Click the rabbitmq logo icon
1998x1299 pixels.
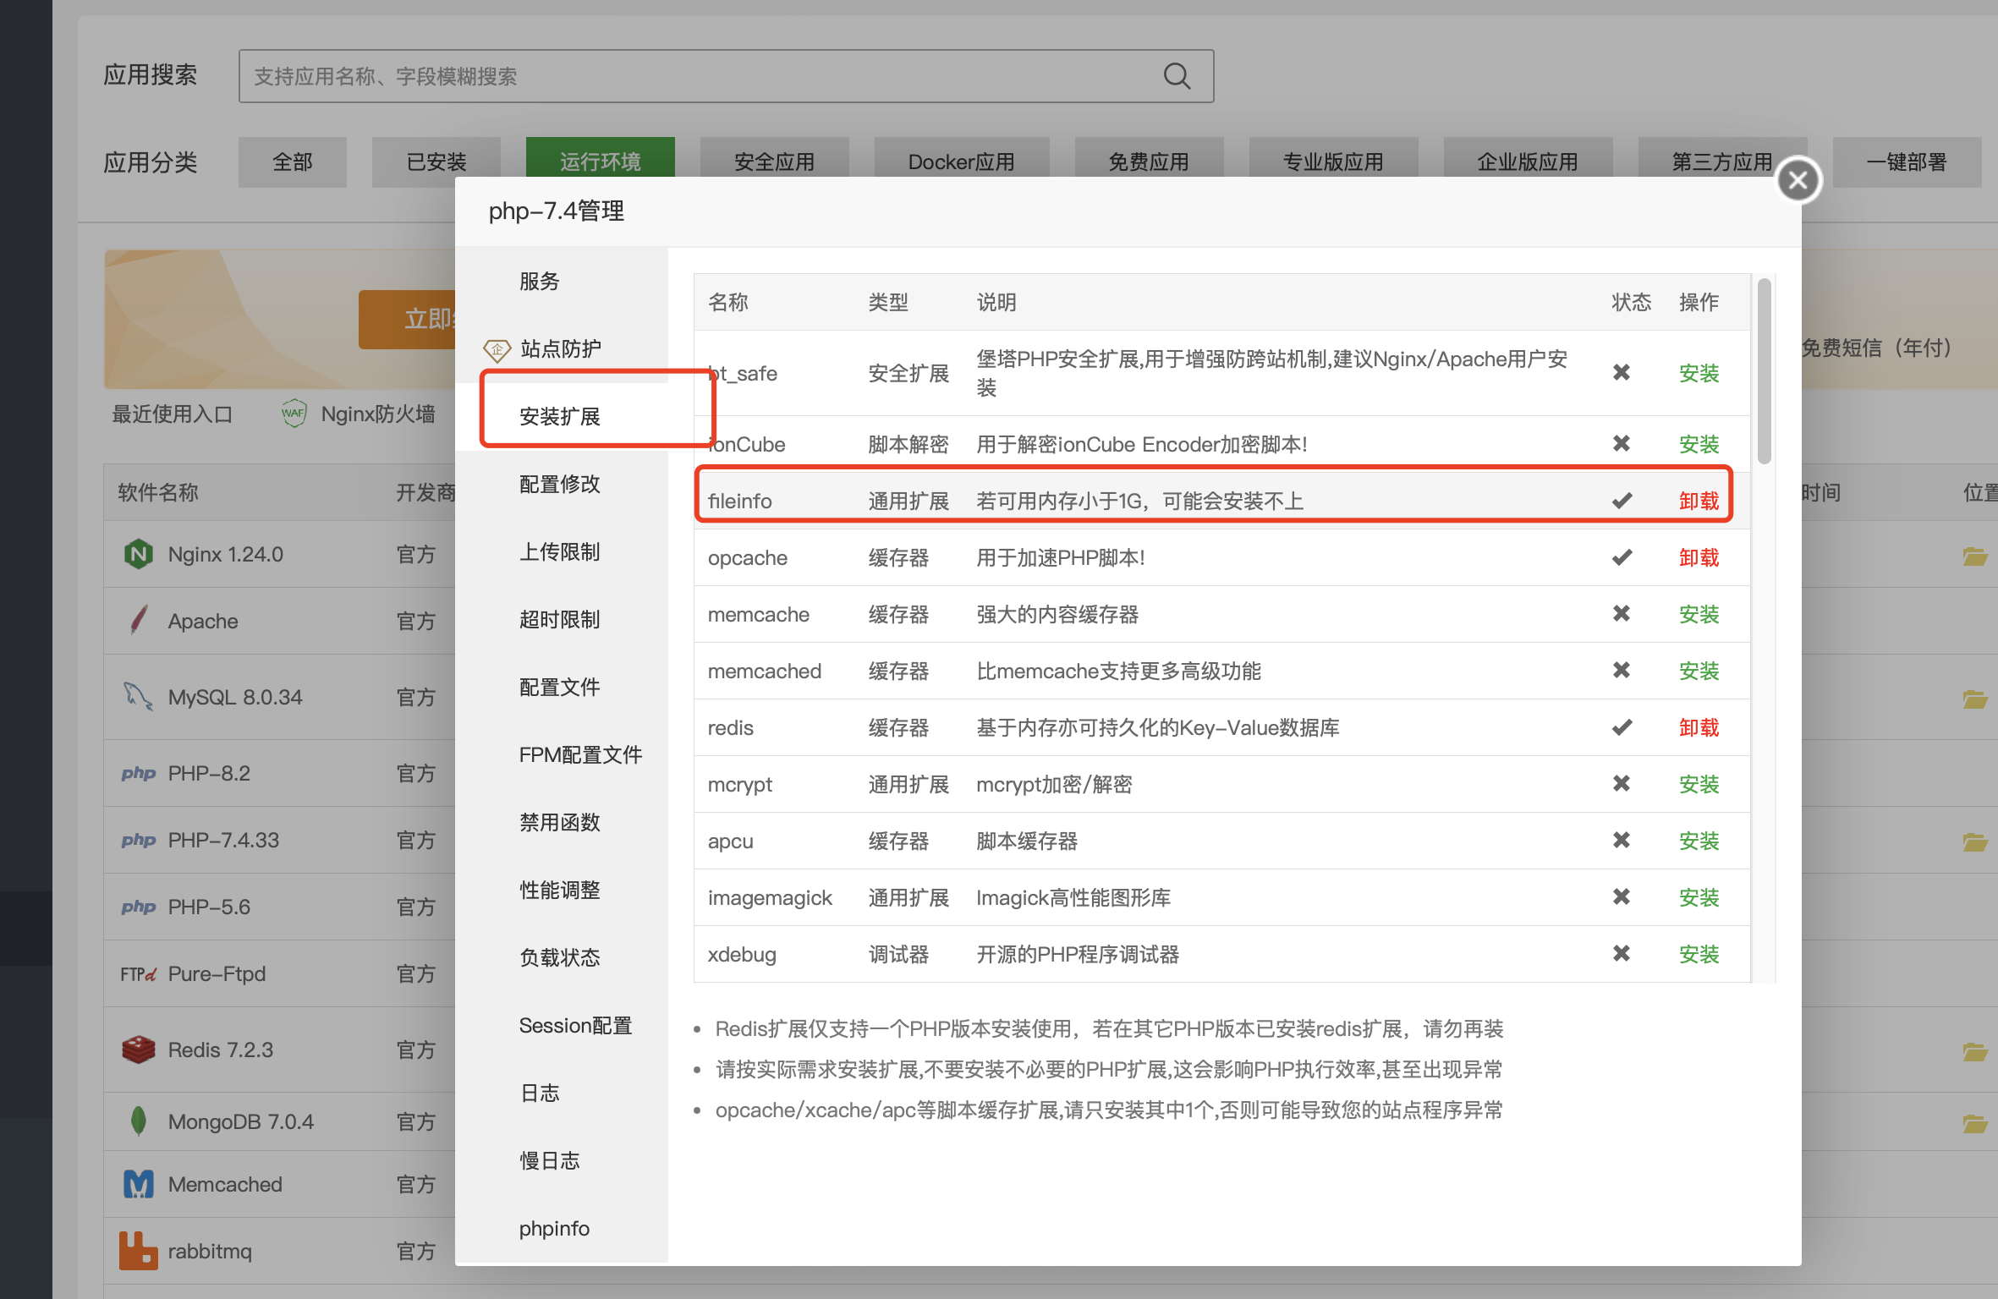[x=138, y=1251]
